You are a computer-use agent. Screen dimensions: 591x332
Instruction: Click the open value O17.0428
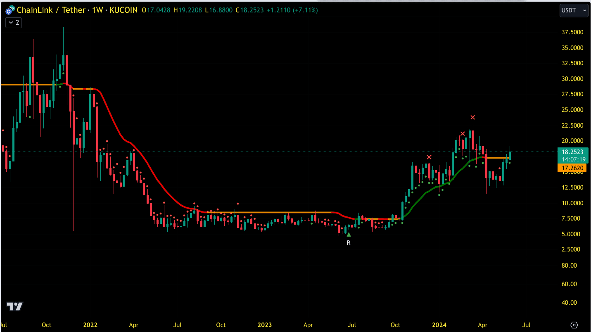point(157,10)
